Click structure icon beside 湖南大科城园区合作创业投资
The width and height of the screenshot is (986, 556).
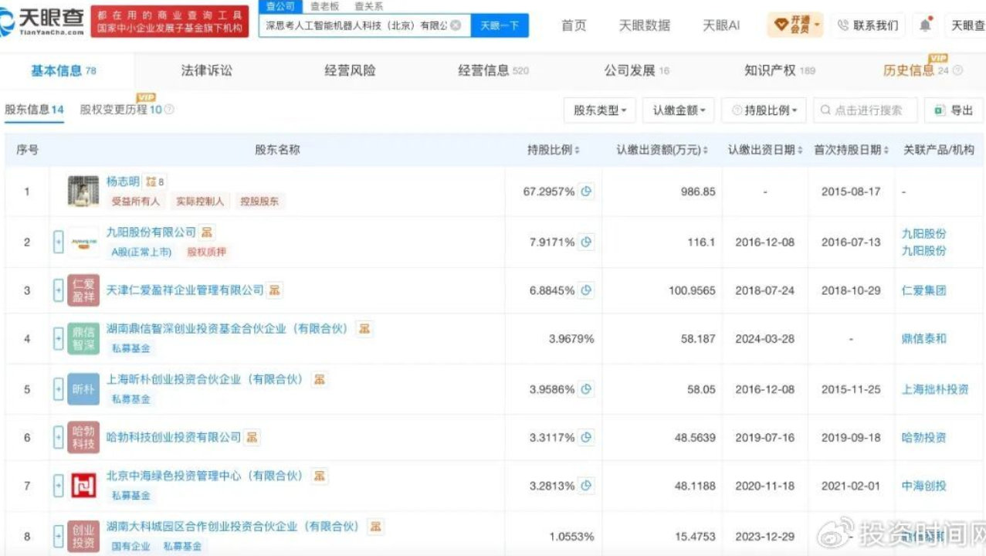[376, 527]
